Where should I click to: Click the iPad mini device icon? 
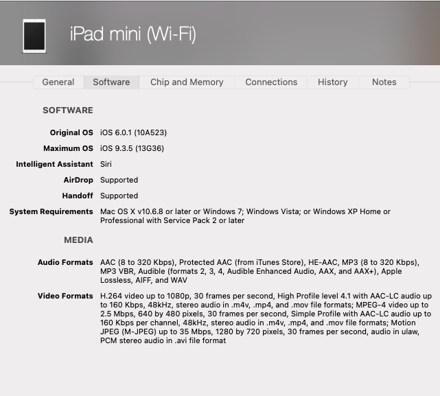pos(34,36)
